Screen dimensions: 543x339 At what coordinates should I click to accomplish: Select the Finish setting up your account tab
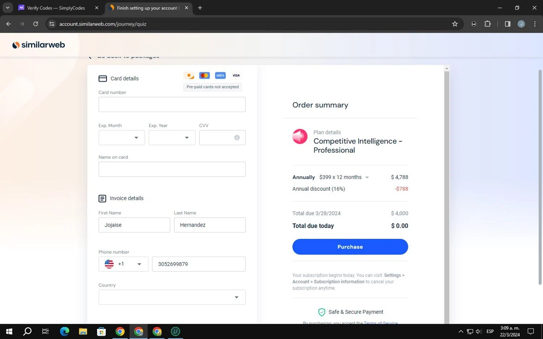(x=148, y=8)
